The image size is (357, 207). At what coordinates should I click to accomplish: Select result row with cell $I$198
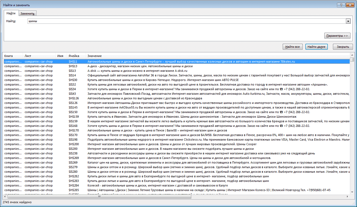(176, 140)
